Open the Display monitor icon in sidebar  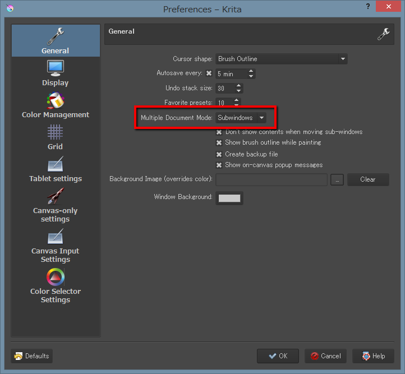56,68
